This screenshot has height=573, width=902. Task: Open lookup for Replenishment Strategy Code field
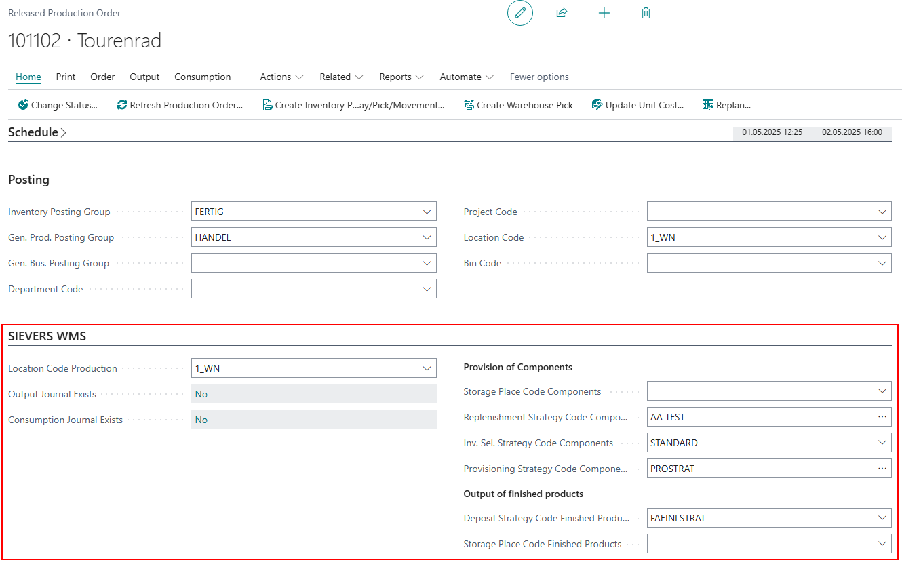point(882,417)
